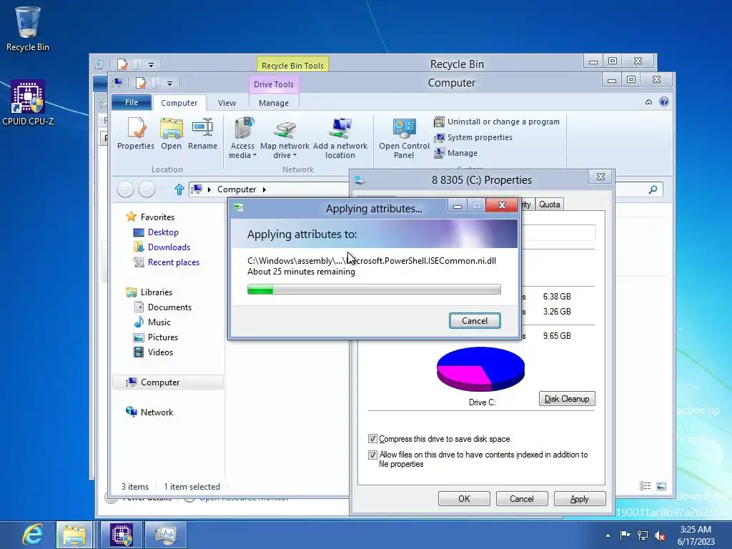Viewport: 732px width, 549px height.
Task: Select the Drive Tools contextual tab
Action: pyautogui.click(x=274, y=84)
